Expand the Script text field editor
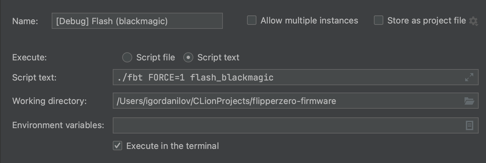Image resolution: width=486 pixels, height=163 pixels. 469,77
